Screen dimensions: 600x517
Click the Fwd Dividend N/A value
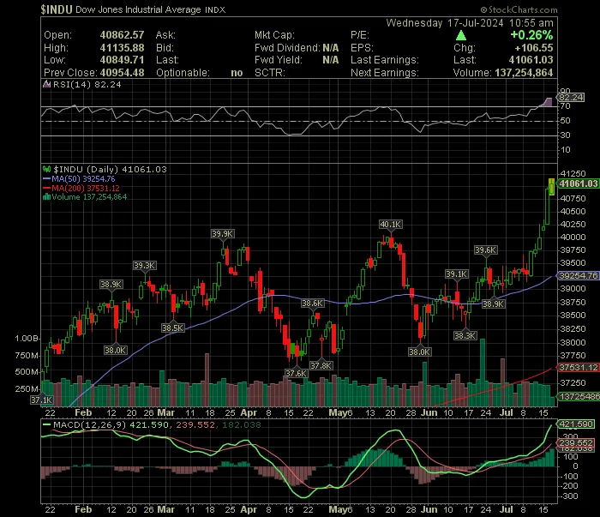pos(331,48)
